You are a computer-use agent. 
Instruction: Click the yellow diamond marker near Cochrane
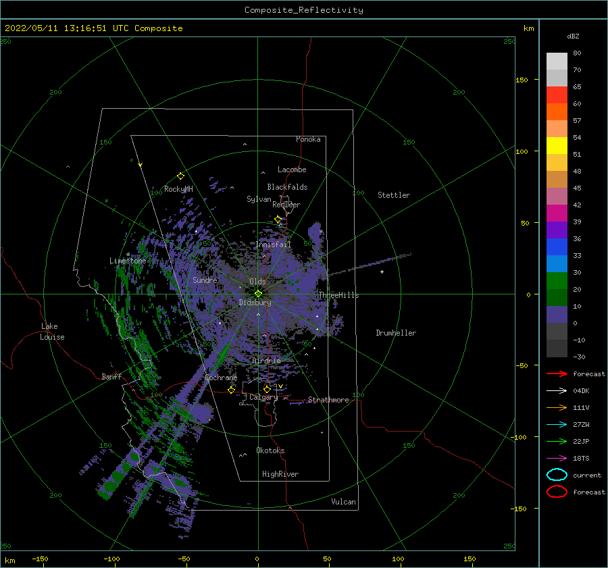[232, 390]
